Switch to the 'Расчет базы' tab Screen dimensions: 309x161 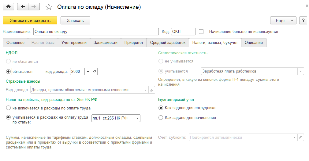[x=43, y=43]
